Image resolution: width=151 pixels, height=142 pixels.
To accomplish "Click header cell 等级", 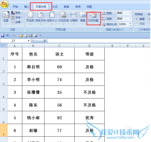I will coord(89,54).
